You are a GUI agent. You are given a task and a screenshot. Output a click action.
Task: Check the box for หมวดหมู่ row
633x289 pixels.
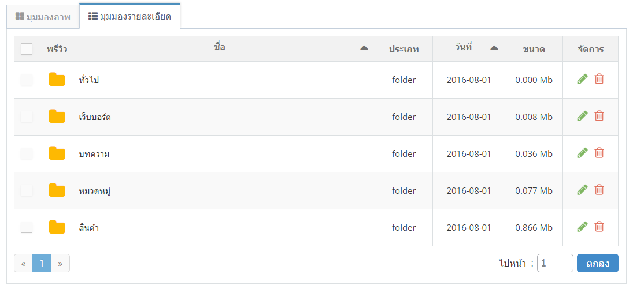[27, 190]
